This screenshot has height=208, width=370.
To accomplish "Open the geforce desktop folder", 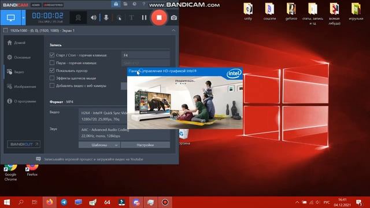I will point(291,12).
